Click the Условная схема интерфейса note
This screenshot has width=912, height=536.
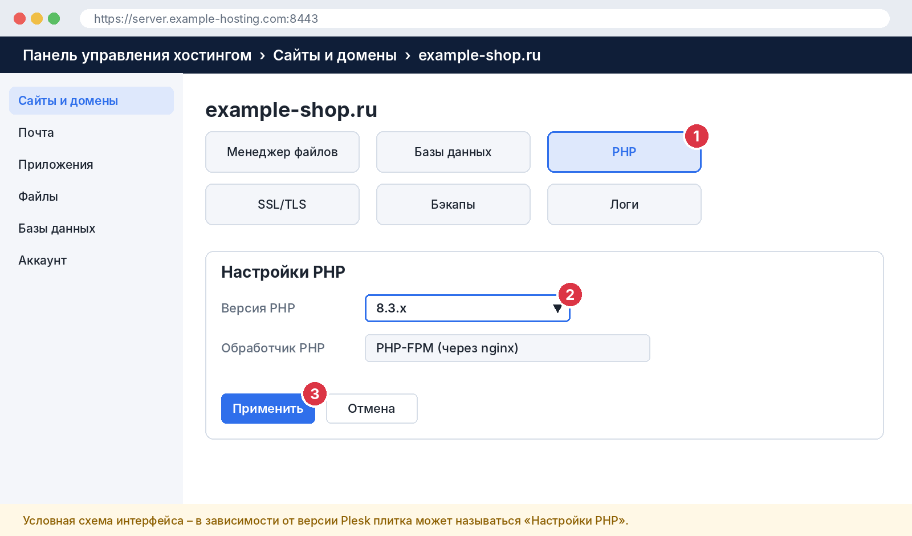(325, 521)
